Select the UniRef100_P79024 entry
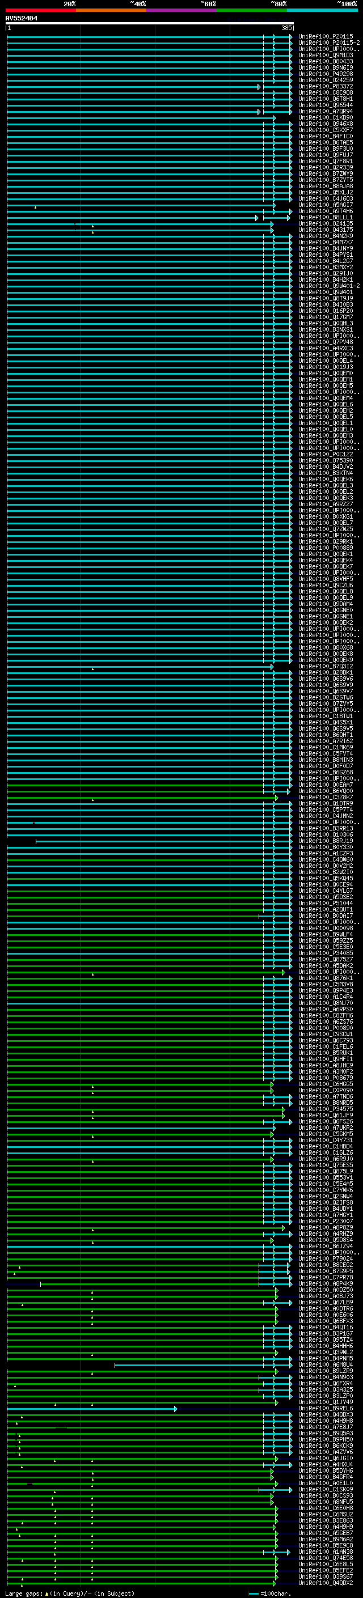Viewport: 363px width, 1598px height. coord(326,1258)
